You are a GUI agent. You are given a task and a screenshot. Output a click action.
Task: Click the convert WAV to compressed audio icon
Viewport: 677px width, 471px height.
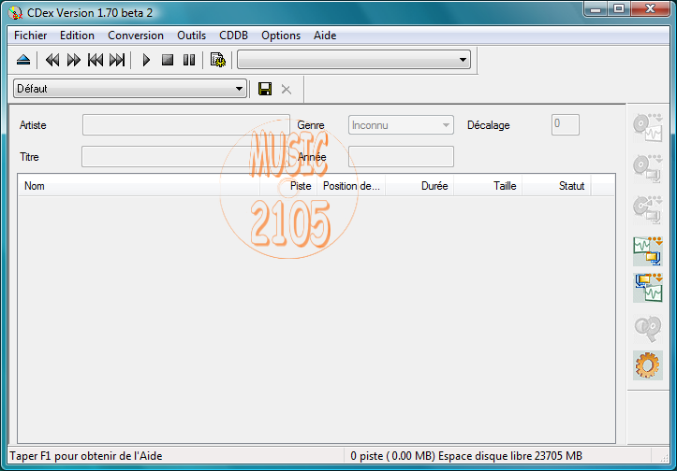click(x=648, y=250)
